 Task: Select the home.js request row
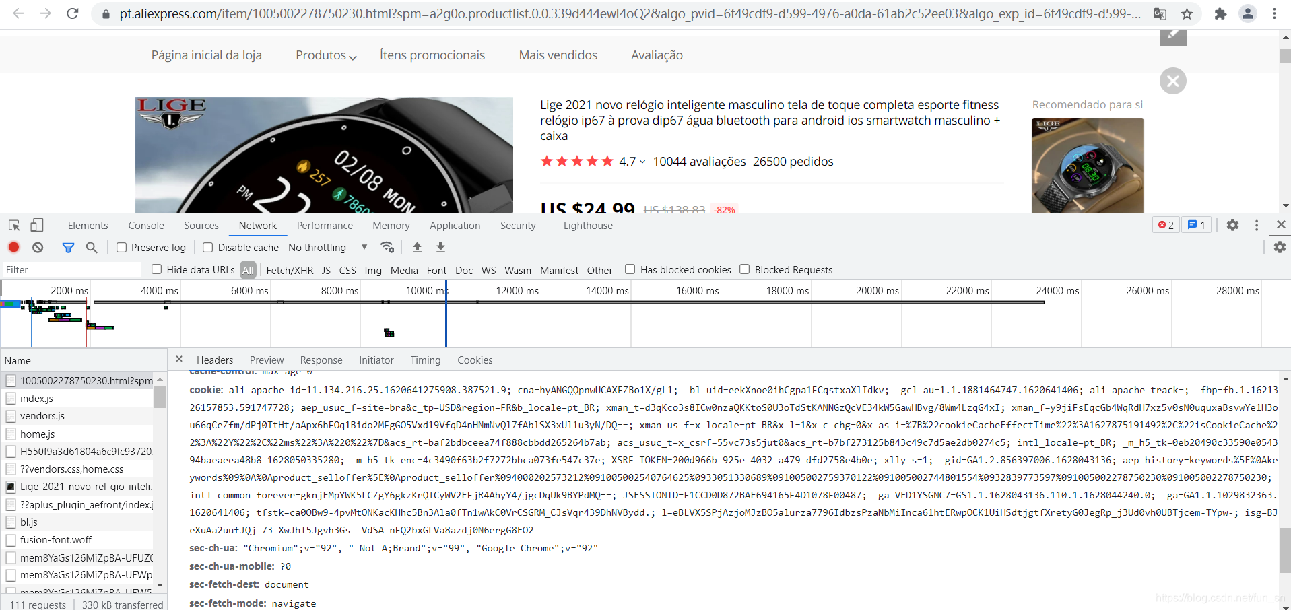click(x=77, y=434)
